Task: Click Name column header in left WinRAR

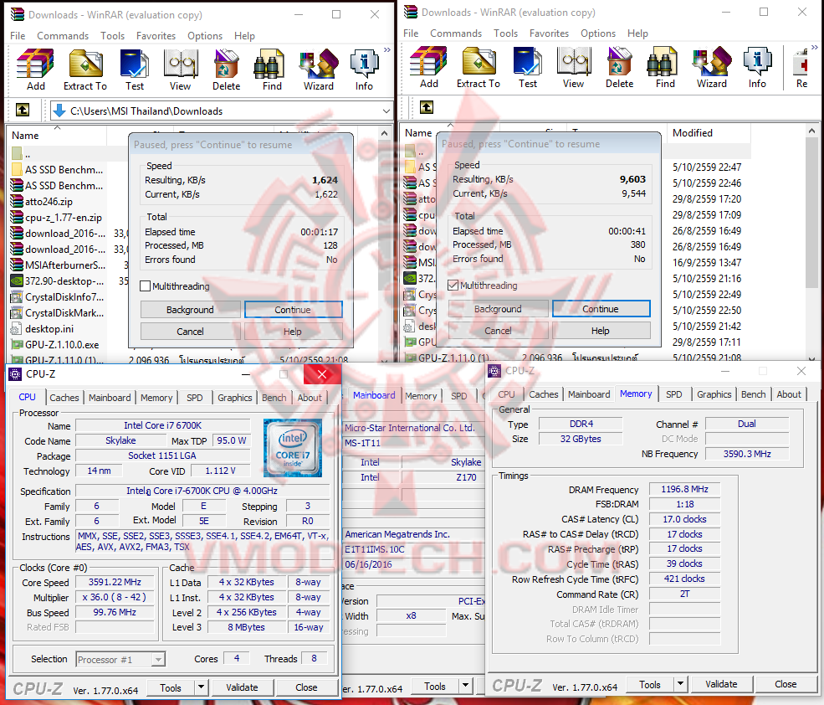Action: pos(56,136)
